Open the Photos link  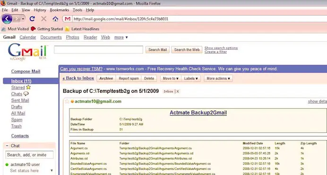point(73,37)
